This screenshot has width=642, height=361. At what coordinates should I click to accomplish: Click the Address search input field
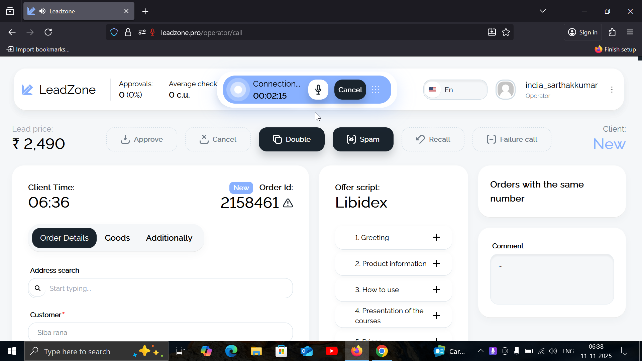167,288
